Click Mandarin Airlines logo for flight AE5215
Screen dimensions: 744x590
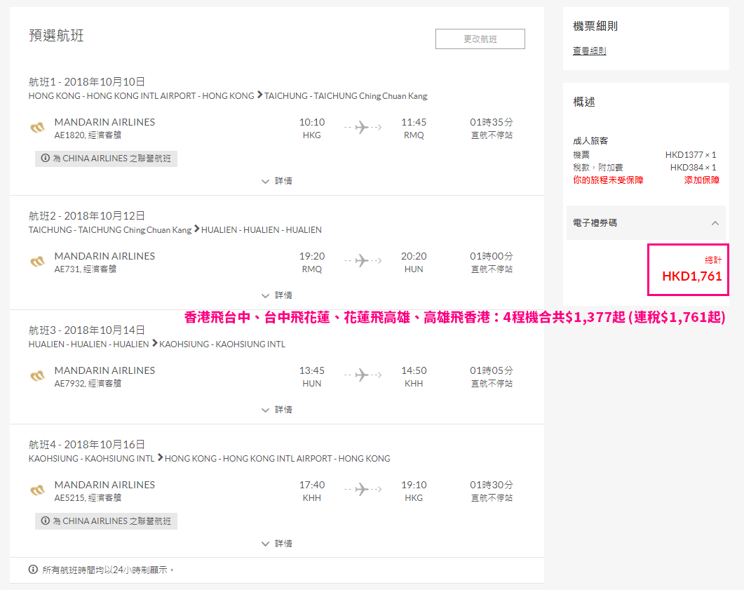pos(37,491)
